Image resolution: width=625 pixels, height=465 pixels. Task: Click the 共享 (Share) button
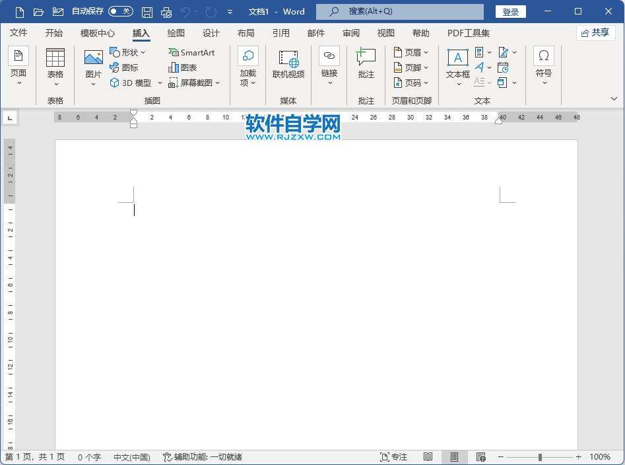(595, 33)
